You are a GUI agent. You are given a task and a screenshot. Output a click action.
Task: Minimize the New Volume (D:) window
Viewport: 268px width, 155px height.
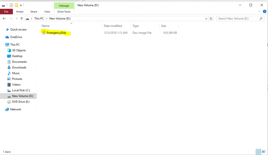tap(240, 5)
